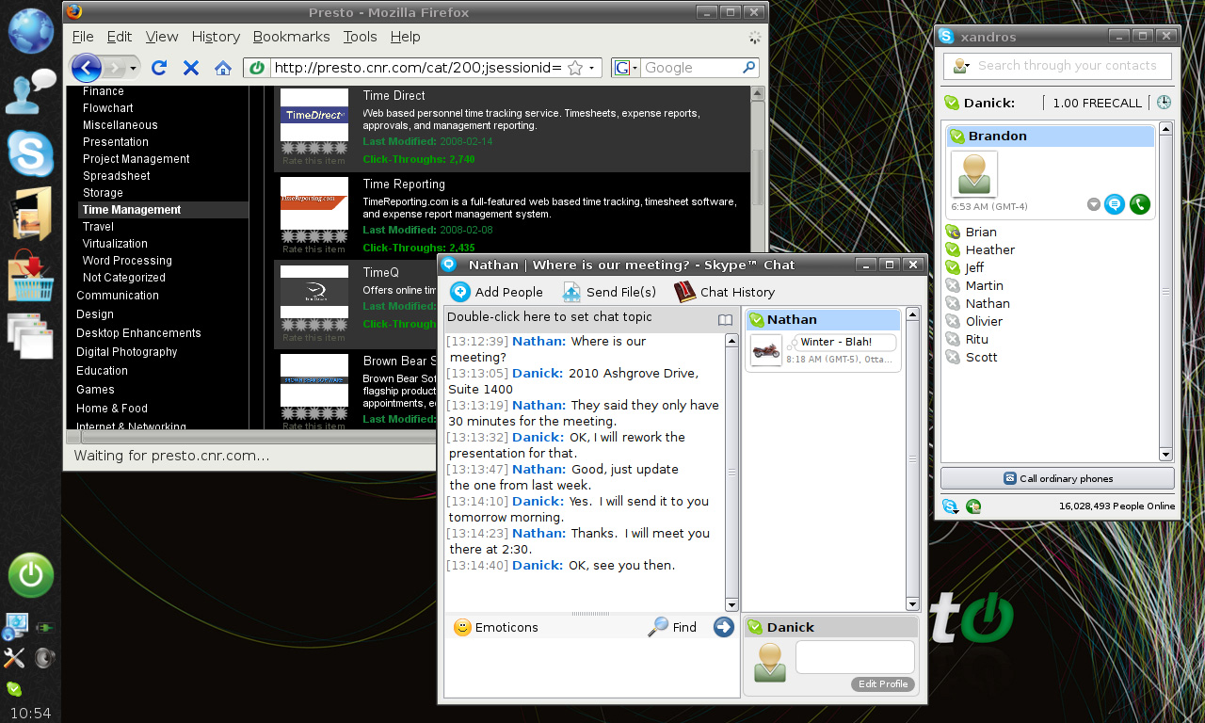Click the bookmark star in address bar

click(574, 68)
